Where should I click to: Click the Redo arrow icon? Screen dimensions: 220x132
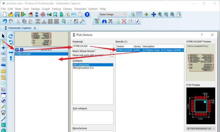(x=11, y=21)
